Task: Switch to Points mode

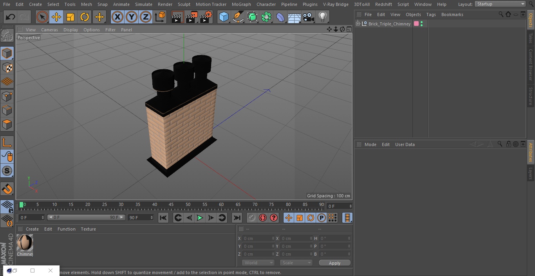Action: 7,96
